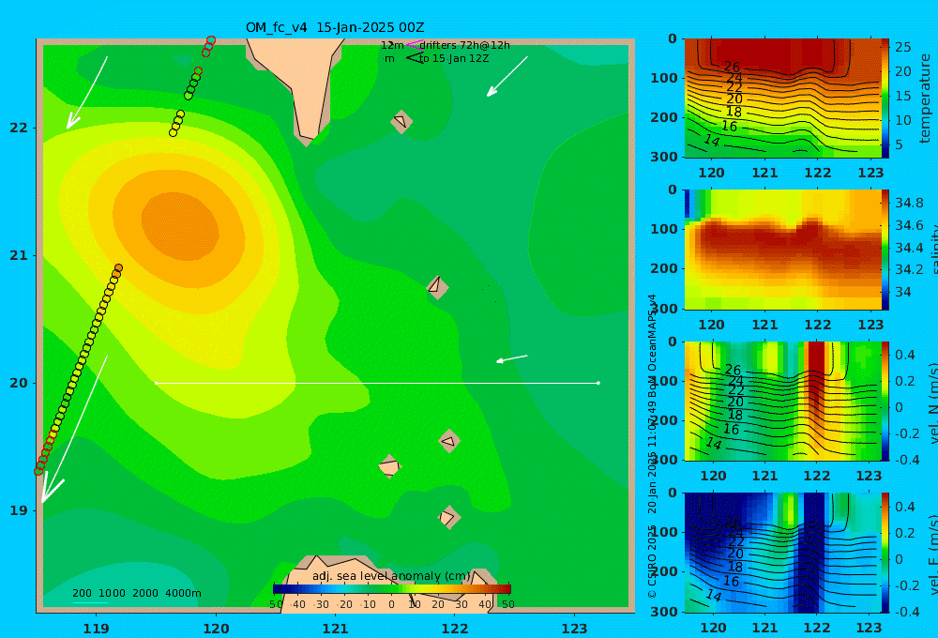Click longitude label 123 below the main map
The image size is (938, 638).
(x=575, y=629)
